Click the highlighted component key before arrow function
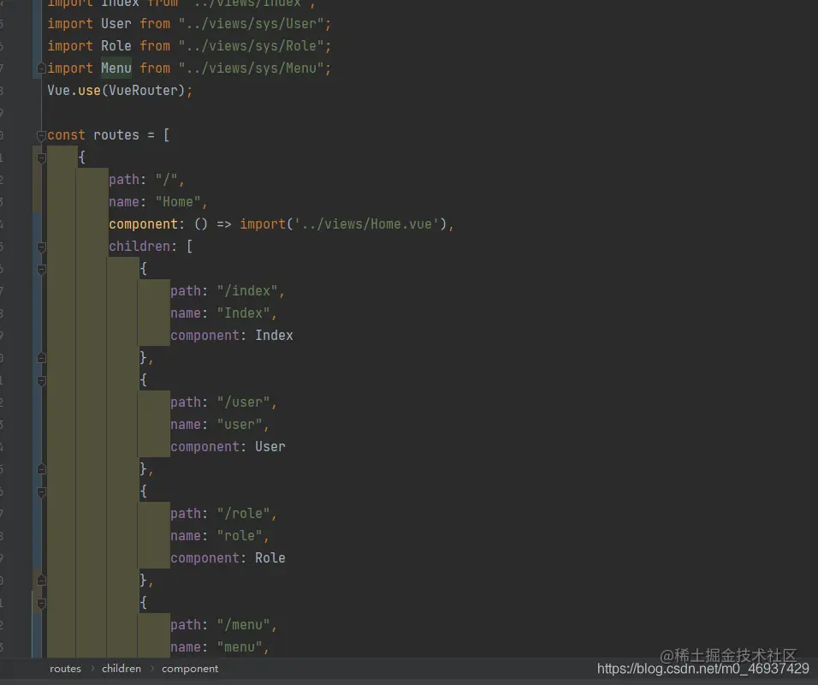818x685 pixels. (x=144, y=224)
